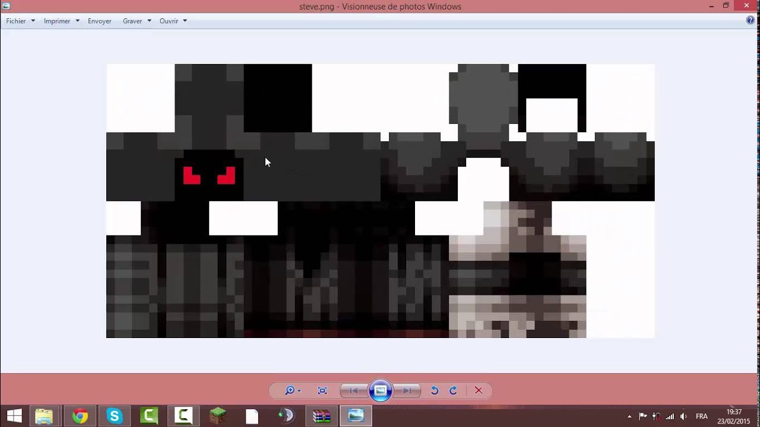Fit image to actual size button
This screenshot has width=760, height=427.
pyautogui.click(x=322, y=390)
